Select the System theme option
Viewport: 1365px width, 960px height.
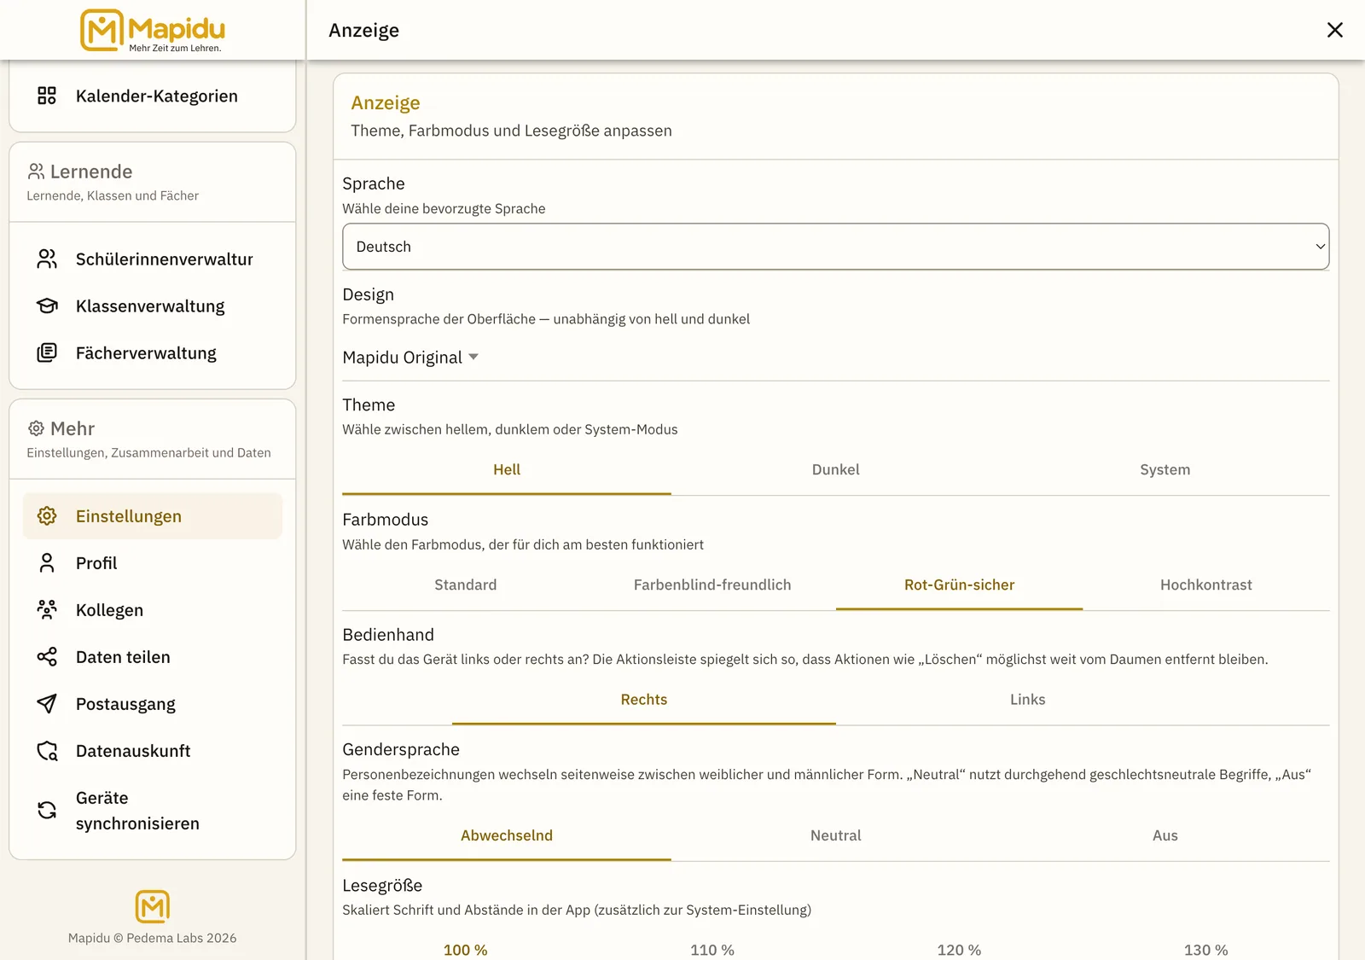[x=1165, y=469]
